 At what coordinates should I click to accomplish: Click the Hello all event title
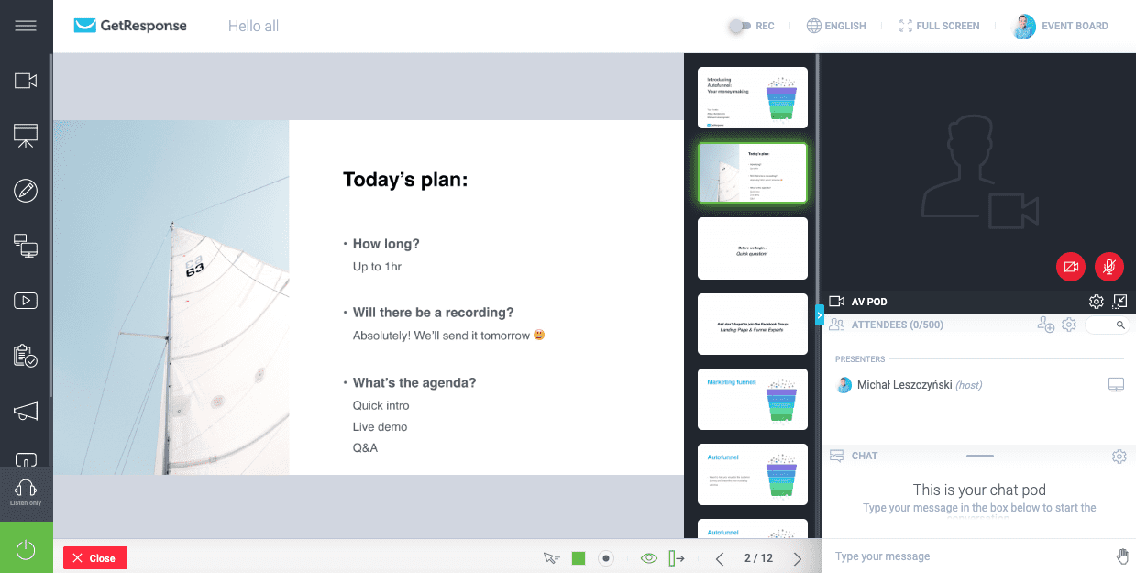click(x=253, y=26)
